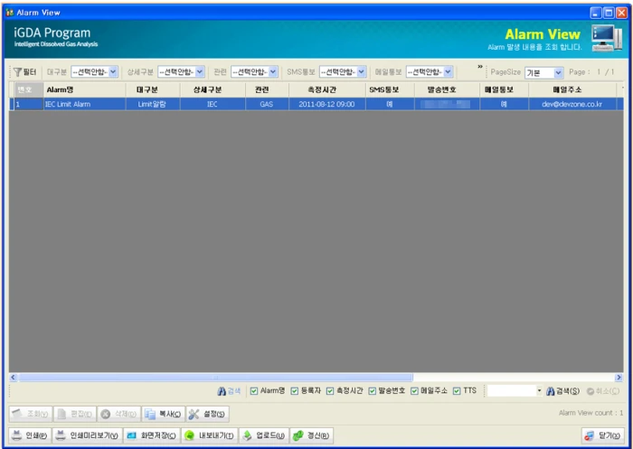
Task: Click the 삭제(D) delete button
Action: click(119, 414)
